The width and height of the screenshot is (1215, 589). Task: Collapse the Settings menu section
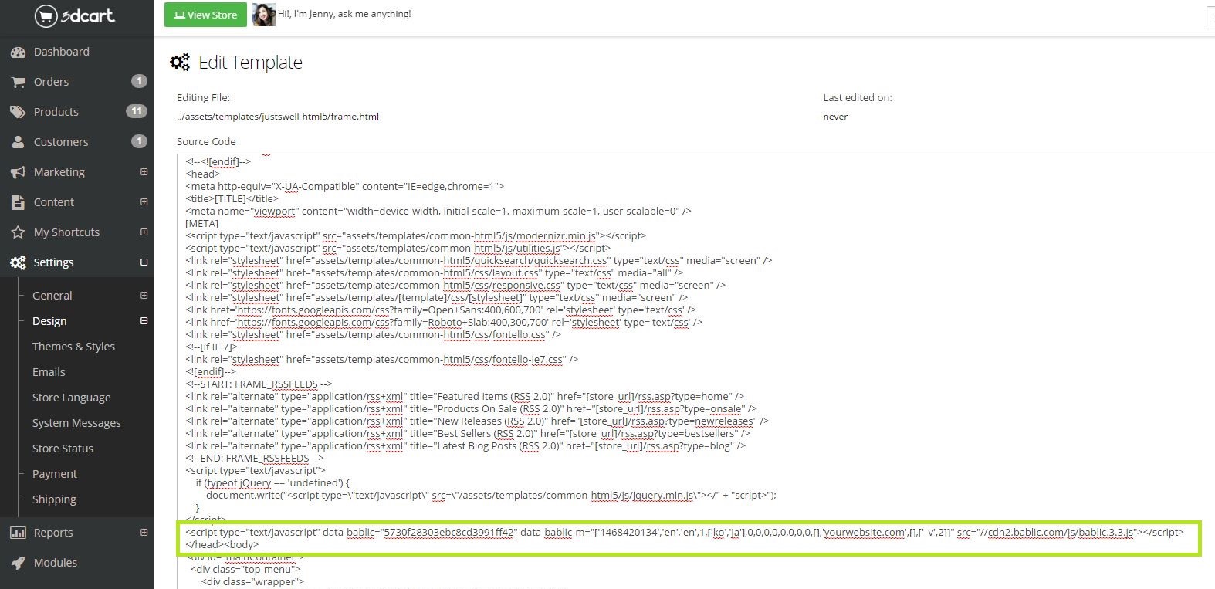[144, 262]
